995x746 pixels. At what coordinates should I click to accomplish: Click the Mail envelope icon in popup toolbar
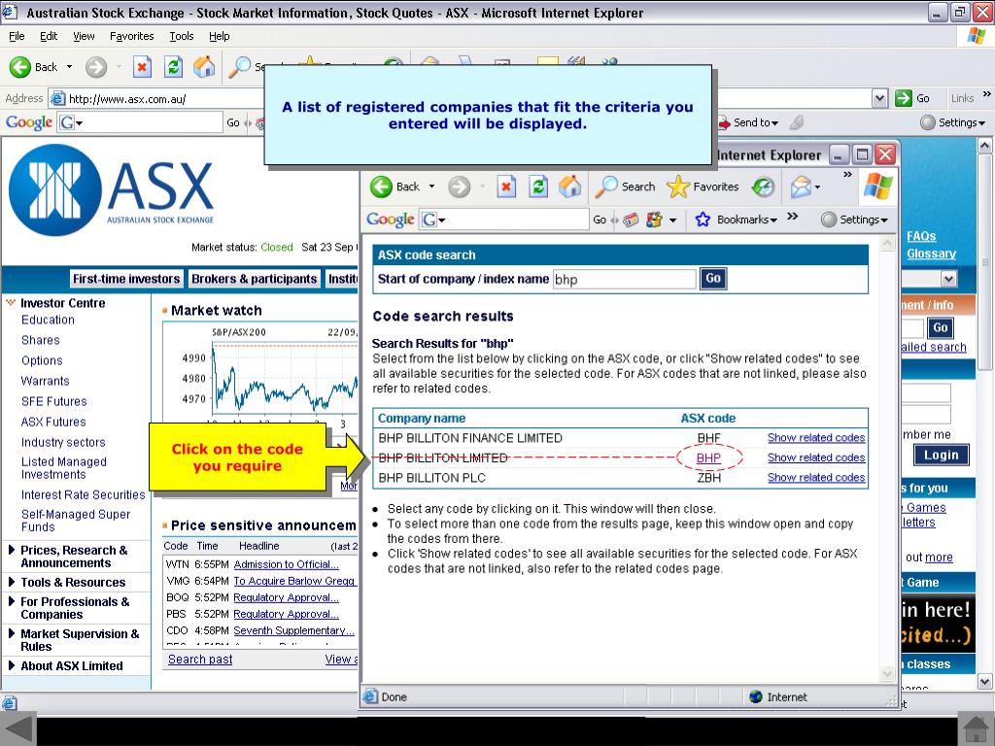(x=801, y=186)
